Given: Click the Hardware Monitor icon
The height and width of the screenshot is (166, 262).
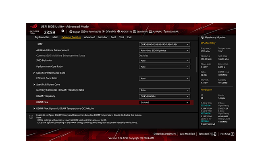Looking at the screenshot, I should tap(202, 37).
